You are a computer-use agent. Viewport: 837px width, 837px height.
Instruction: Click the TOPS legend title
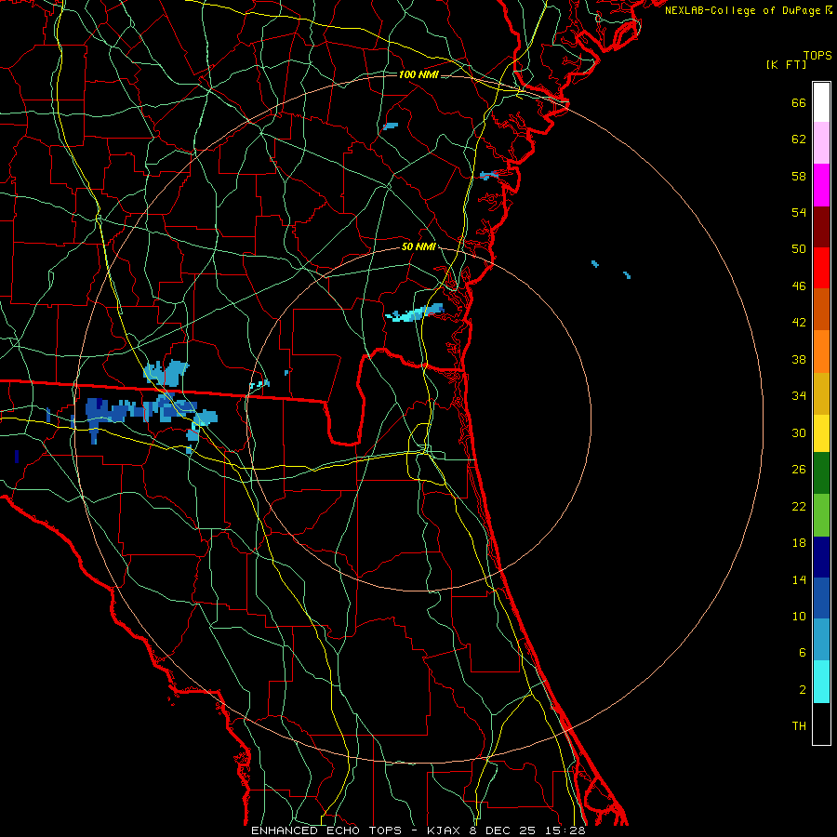pos(817,56)
